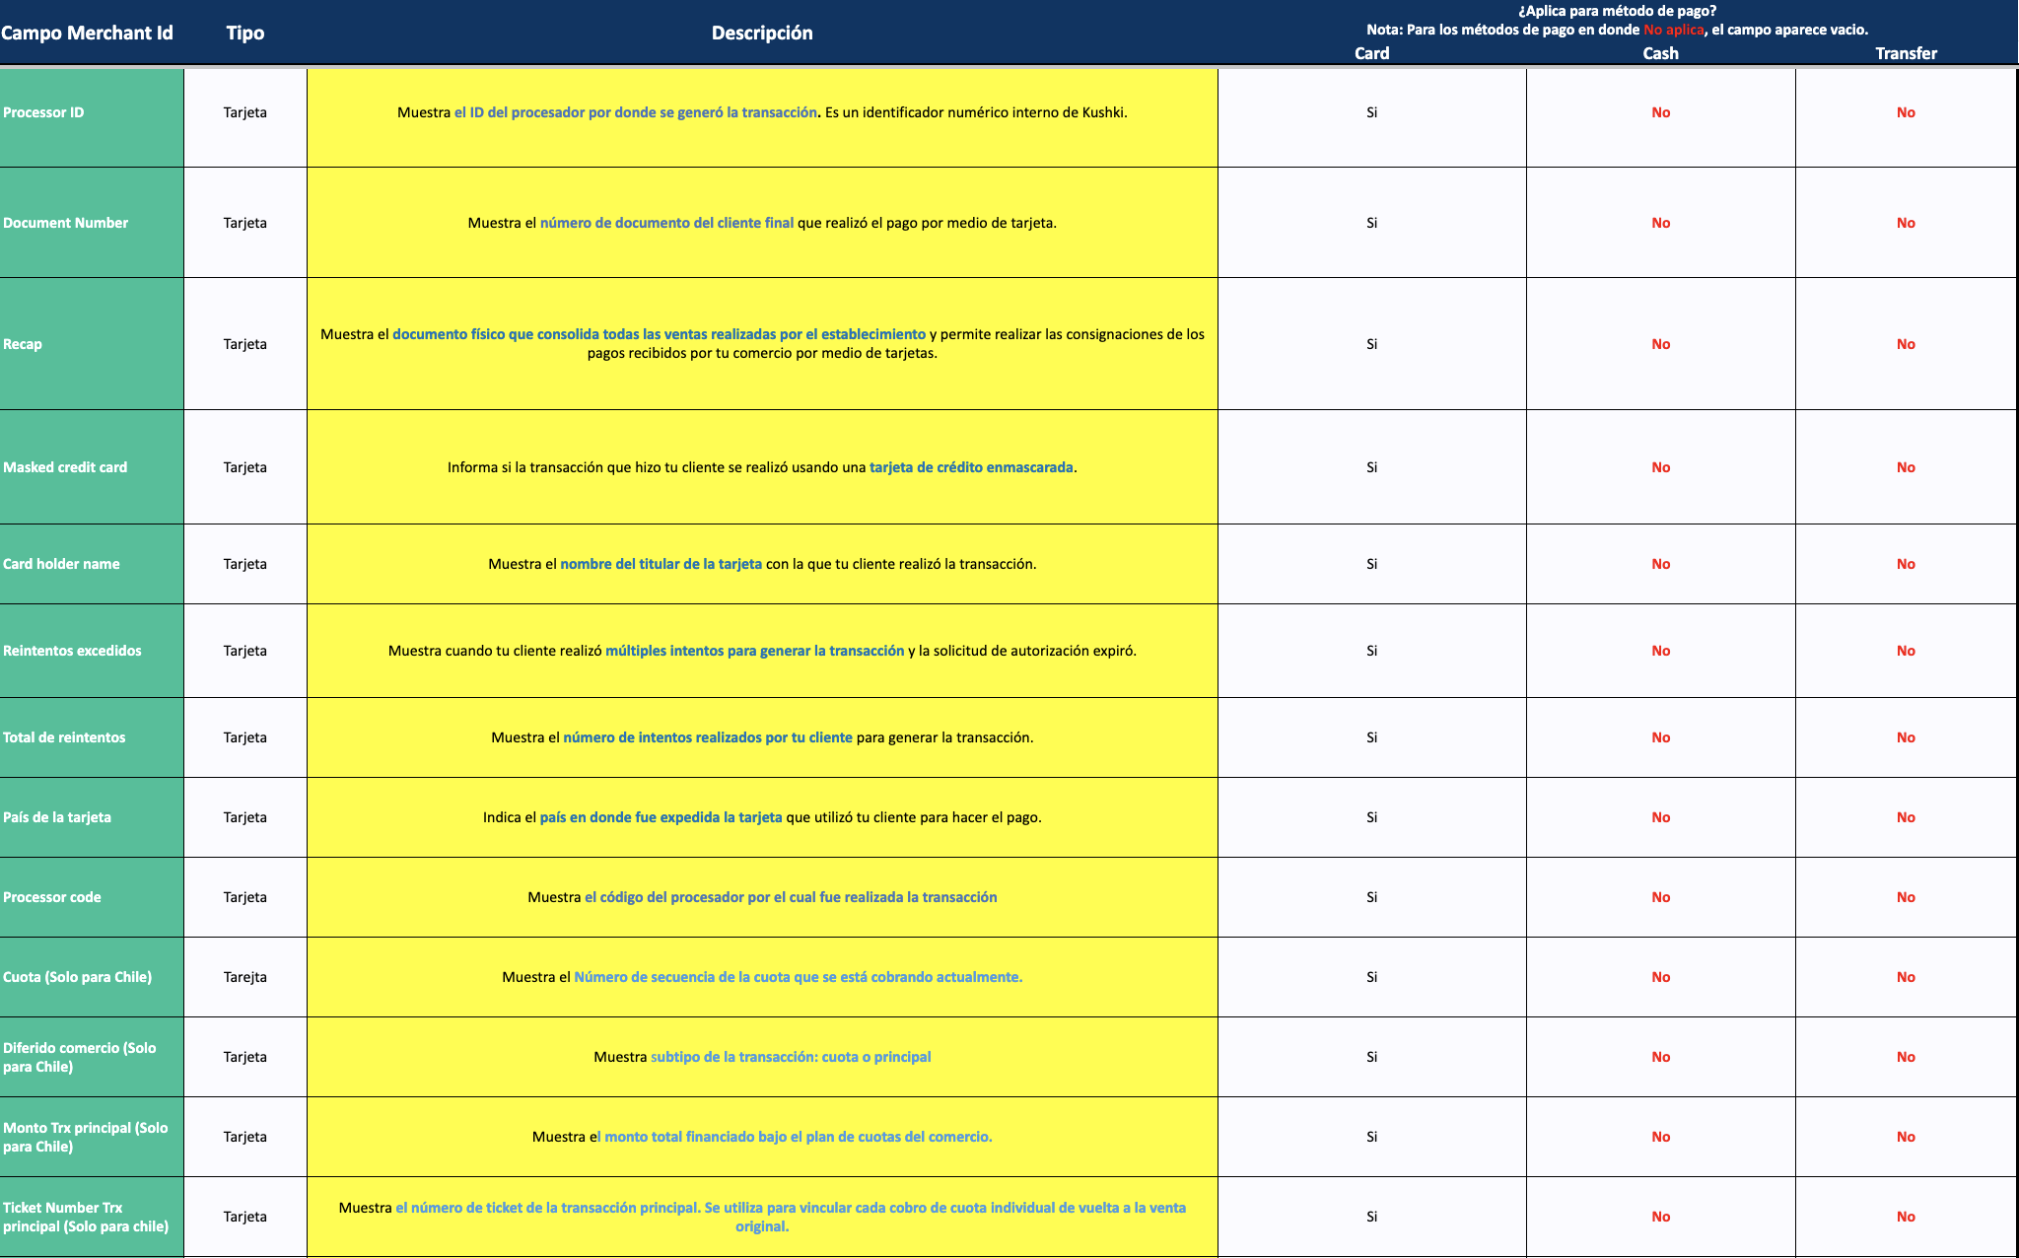The width and height of the screenshot is (2019, 1258).
Task: Select the Card column header
Action: [1370, 54]
